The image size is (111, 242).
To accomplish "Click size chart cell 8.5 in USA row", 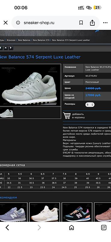I will point(88,174).
